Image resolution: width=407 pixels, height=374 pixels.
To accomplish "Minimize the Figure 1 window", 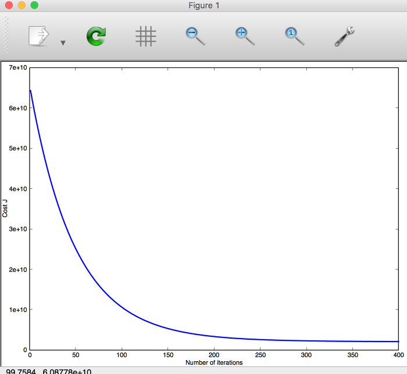I will tap(22, 5).
